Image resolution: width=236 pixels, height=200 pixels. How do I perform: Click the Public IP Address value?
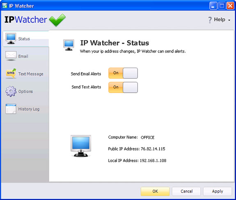(x=153, y=149)
